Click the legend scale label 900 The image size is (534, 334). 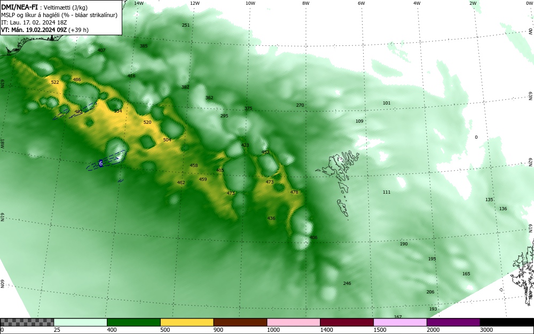(x=218, y=330)
